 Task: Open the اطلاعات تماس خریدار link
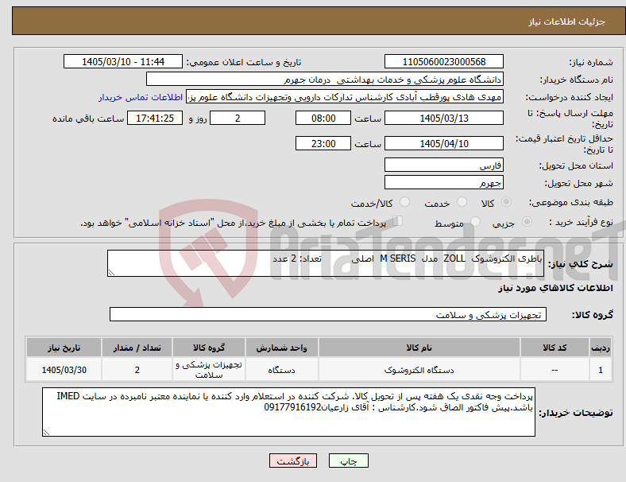141,97
